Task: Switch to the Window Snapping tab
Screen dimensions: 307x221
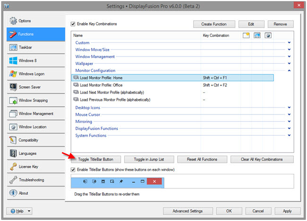Action: pos(36,100)
